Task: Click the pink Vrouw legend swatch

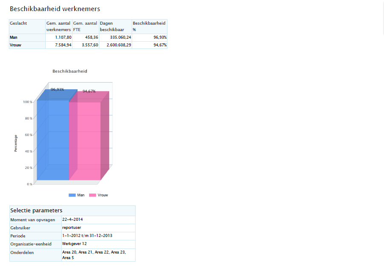Action: tap(92, 195)
